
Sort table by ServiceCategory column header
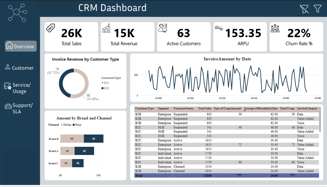pyautogui.click(x=307, y=109)
